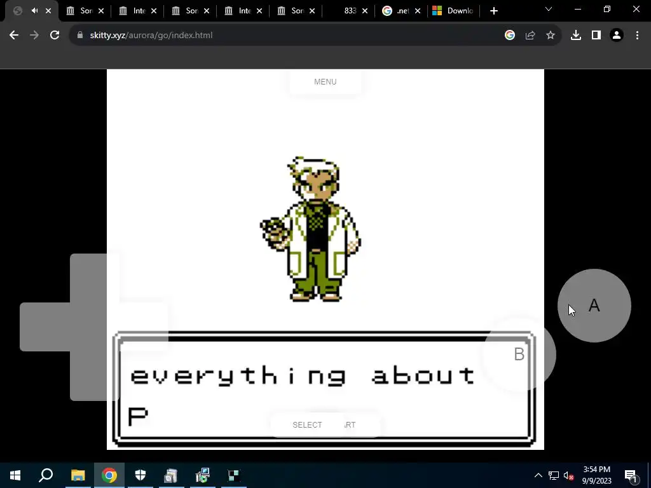The width and height of the screenshot is (651, 488).
Task: Click the network tray icon
Action: 554,475
